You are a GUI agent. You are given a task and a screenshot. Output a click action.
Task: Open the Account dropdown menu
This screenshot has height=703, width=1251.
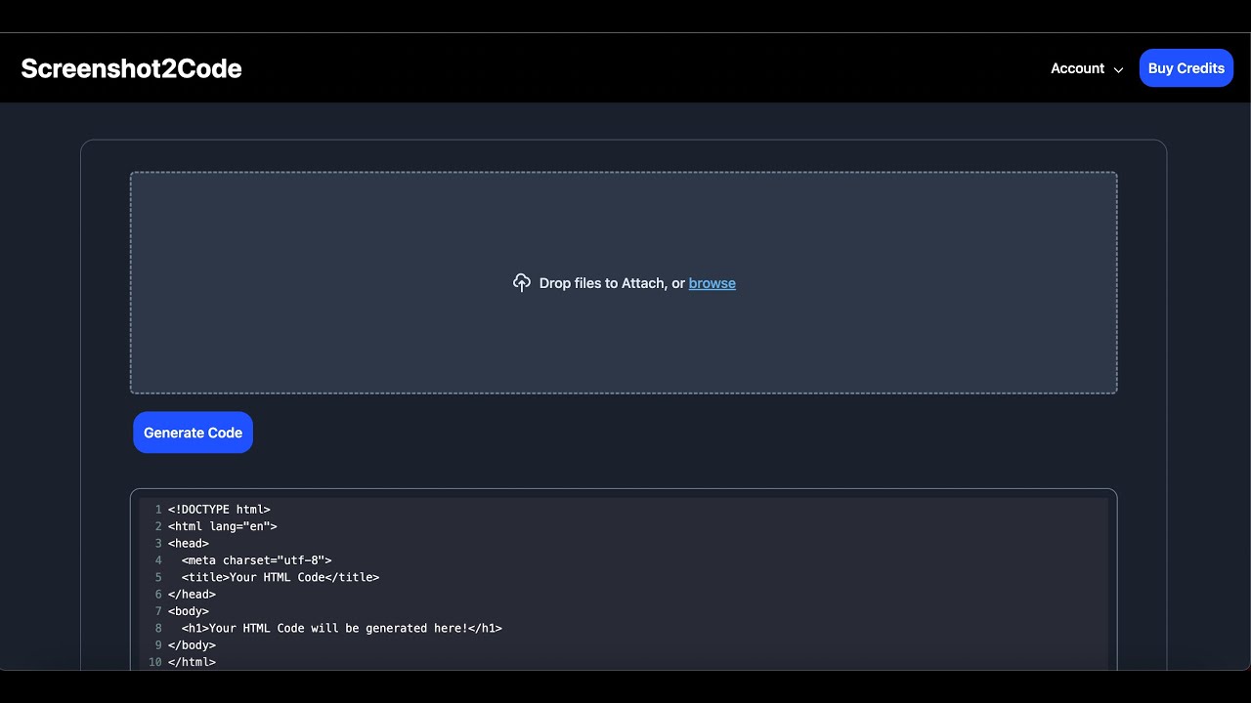click(x=1087, y=68)
